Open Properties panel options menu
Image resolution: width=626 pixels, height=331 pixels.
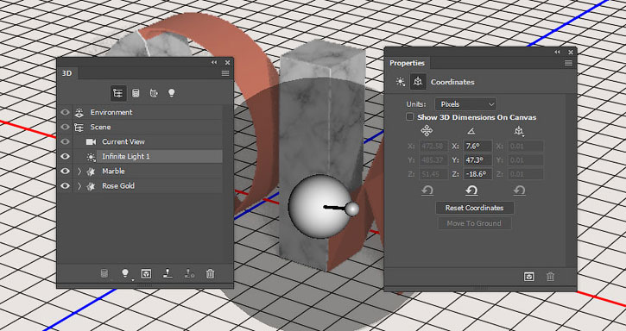pyautogui.click(x=568, y=63)
